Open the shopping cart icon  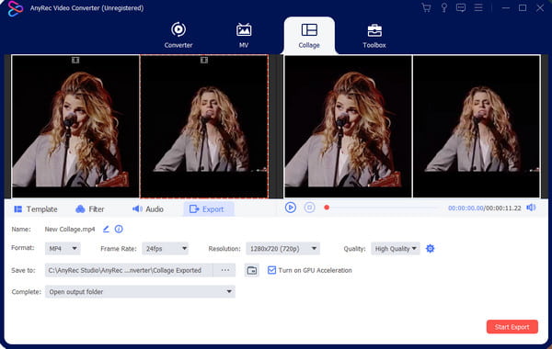[426, 7]
